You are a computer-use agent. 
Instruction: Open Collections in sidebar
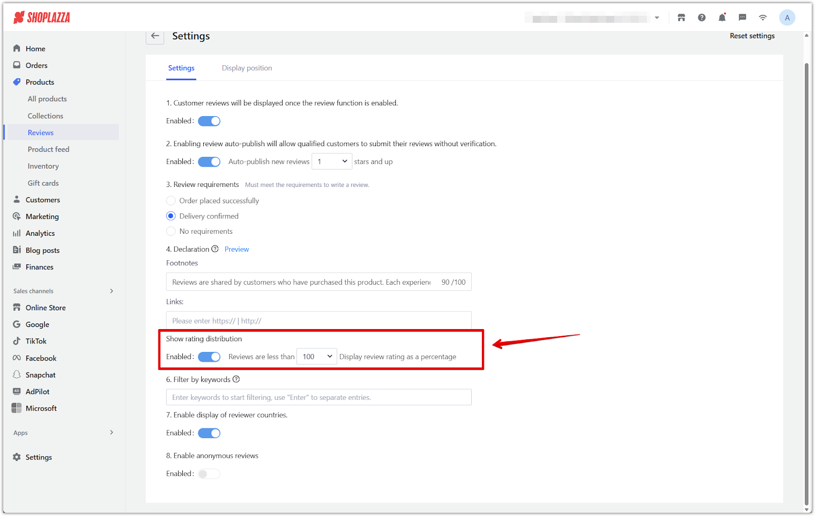(x=45, y=116)
